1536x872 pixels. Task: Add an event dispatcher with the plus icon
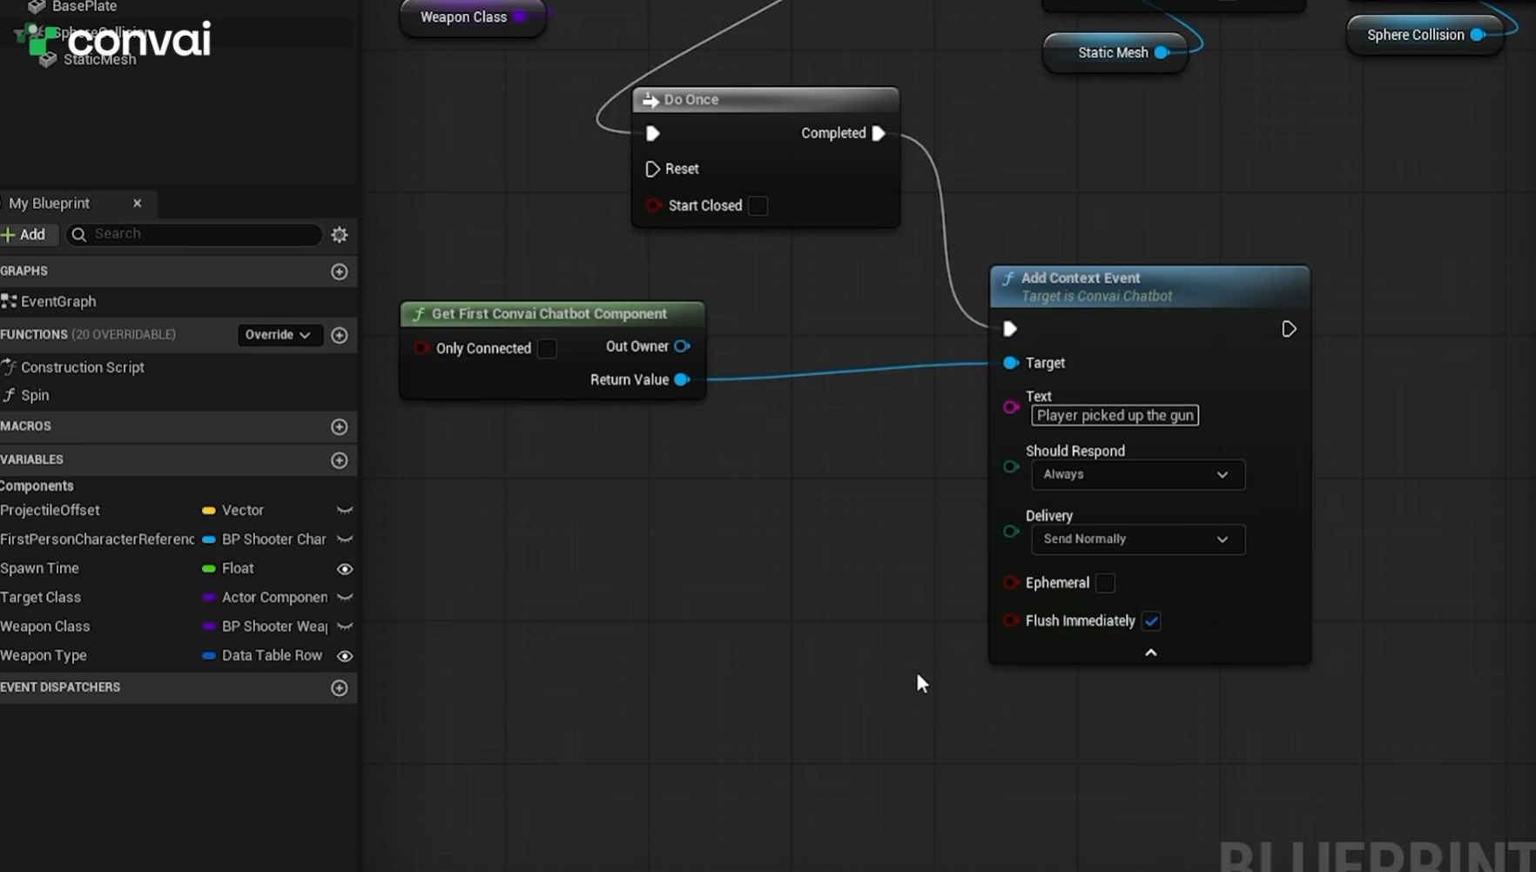pos(340,688)
